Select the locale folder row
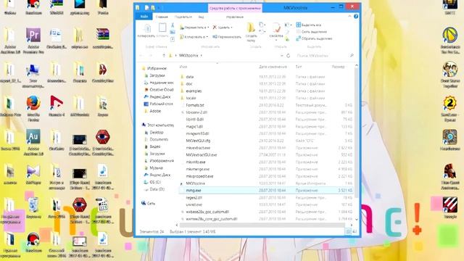Image resolution: width=464 pixels, height=261 pixels. click(x=265, y=98)
